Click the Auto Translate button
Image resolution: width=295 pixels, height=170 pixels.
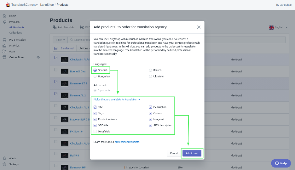coord(64,27)
